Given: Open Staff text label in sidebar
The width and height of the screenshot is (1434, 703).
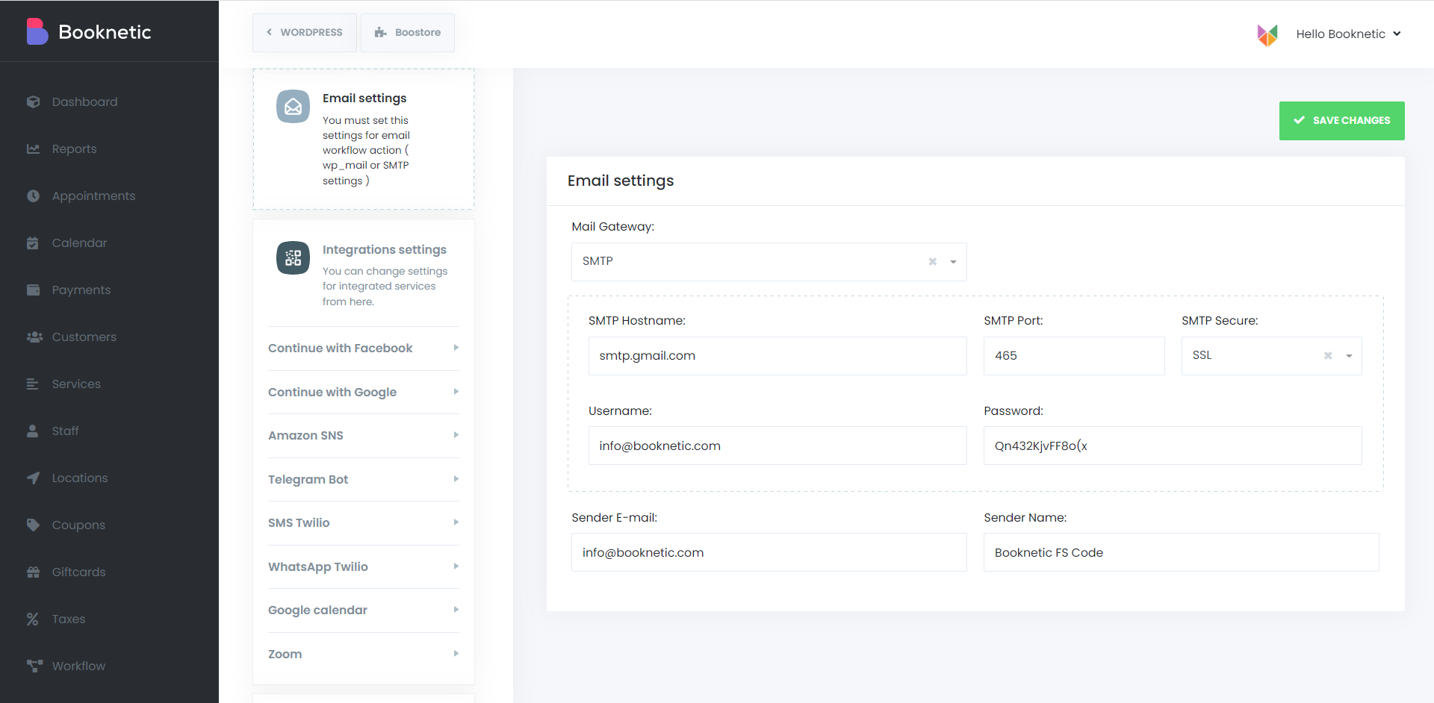Looking at the screenshot, I should click(65, 431).
